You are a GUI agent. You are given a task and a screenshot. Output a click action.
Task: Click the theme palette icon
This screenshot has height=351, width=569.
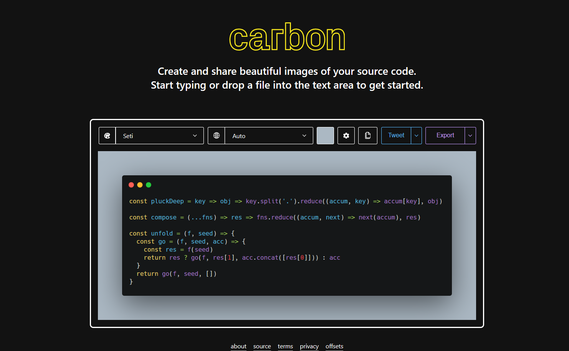(x=107, y=136)
